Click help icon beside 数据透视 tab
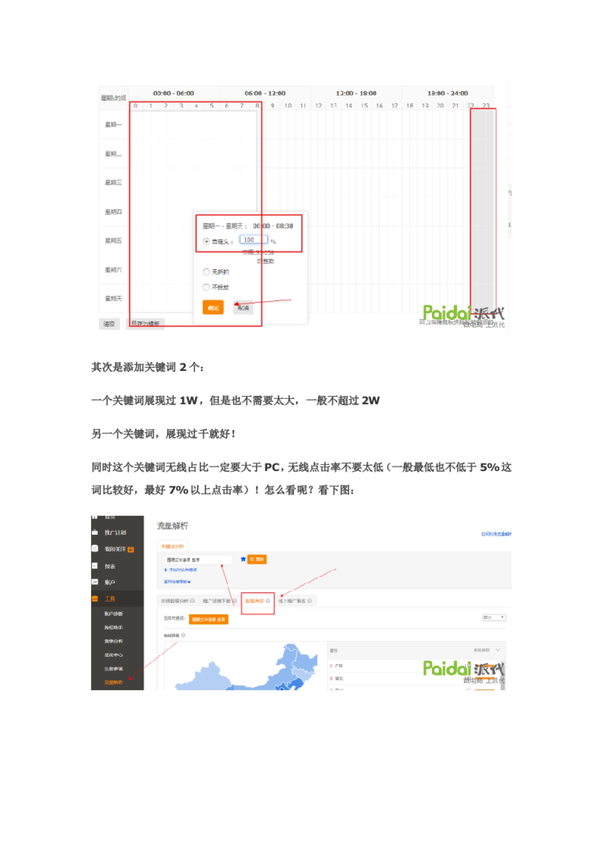The image size is (602, 851). pos(268,600)
